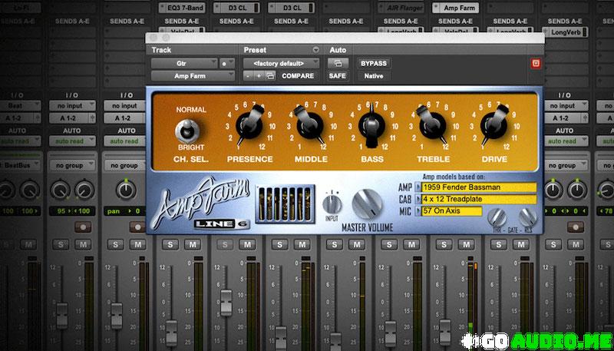Screen dimensions: 614x351
Task: Solo the mixer track with Amp Farm insert
Action: coord(444,245)
